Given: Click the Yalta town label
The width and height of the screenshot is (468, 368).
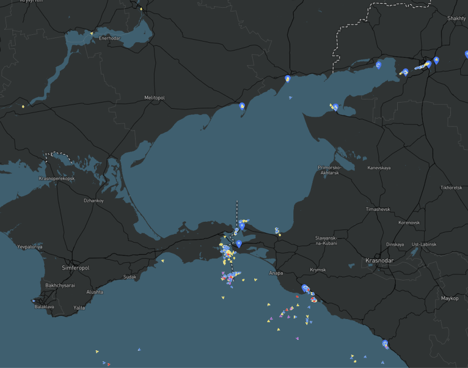Looking at the screenshot, I should point(79,308).
